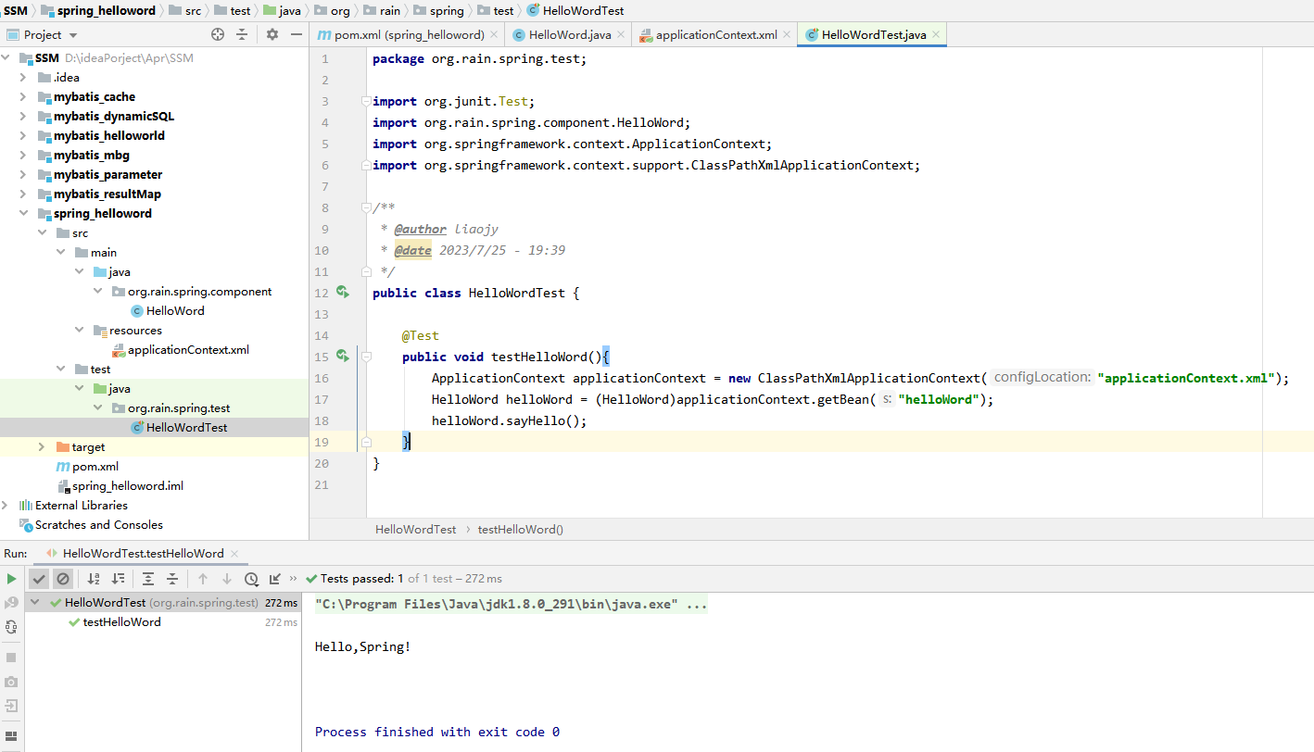Open Project panel gear settings
This screenshot has width=1314, height=752.
click(x=272, y=34)
